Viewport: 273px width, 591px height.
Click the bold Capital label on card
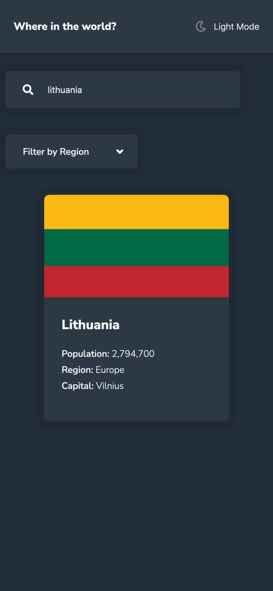[x=78, y=386]
